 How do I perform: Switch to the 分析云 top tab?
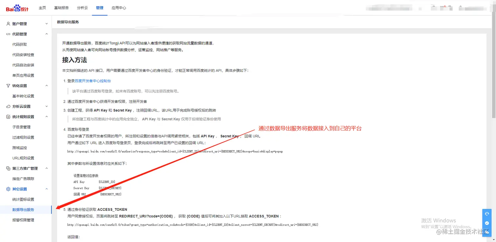[x=82, y=8]
